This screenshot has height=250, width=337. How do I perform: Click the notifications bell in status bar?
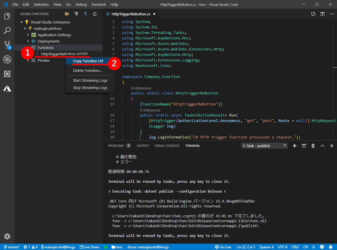tap(330, 247)
